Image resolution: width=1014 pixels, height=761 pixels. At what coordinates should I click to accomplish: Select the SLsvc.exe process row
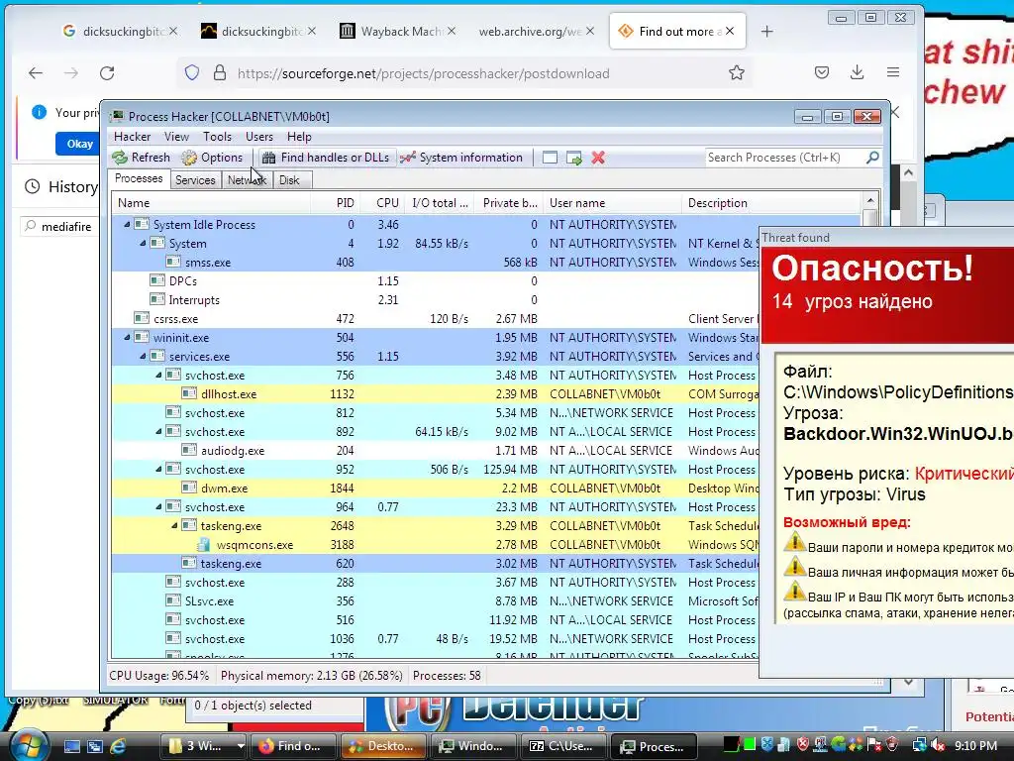tap(435, 601)
